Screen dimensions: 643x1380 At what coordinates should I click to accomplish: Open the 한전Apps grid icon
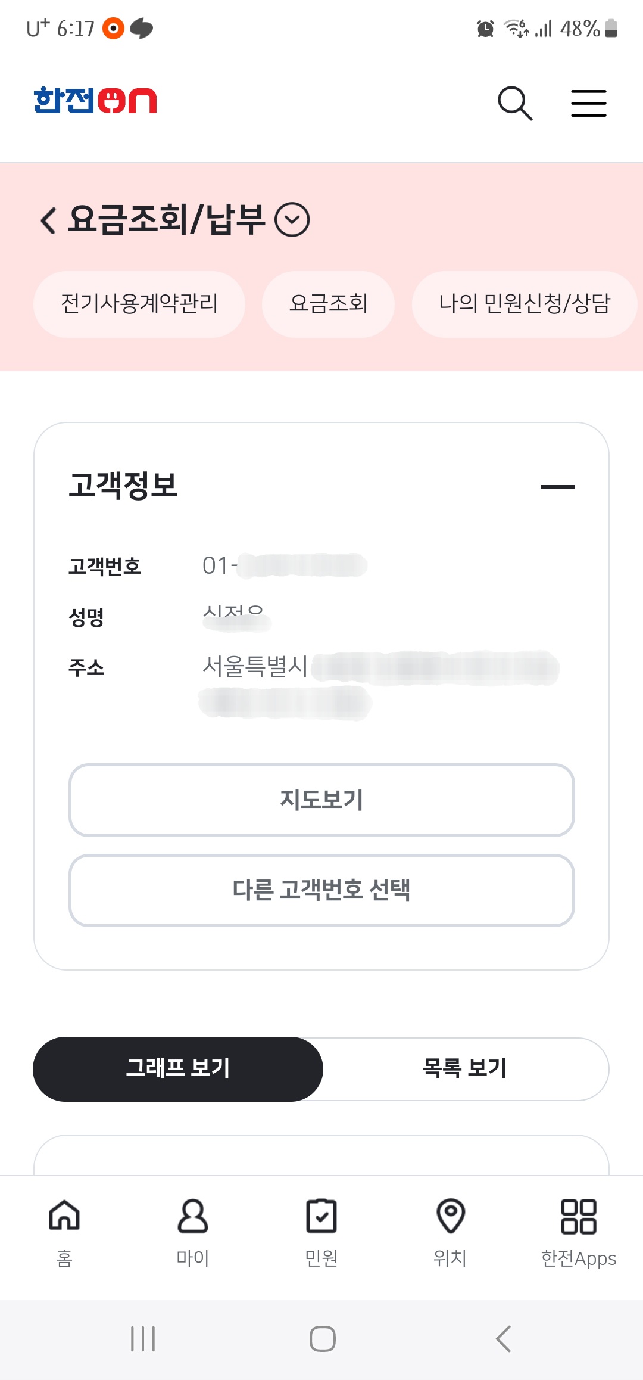pos(578,1216)
